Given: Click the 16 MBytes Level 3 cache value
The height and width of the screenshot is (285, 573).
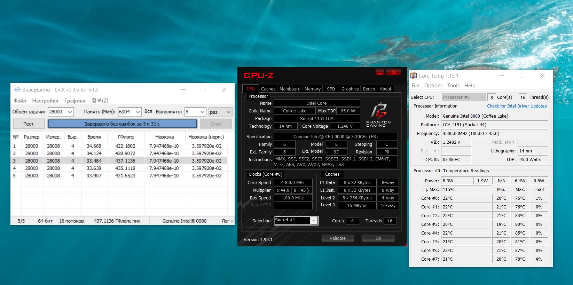Looking at the screenshot, I should pyautogui.click(x=357, y=206).
